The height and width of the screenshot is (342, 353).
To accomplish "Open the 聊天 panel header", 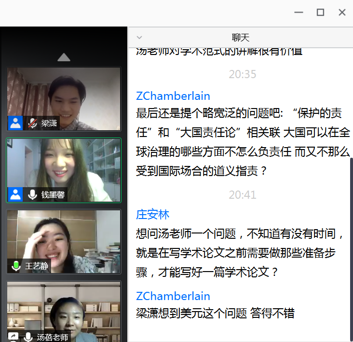I will [240, 38].
